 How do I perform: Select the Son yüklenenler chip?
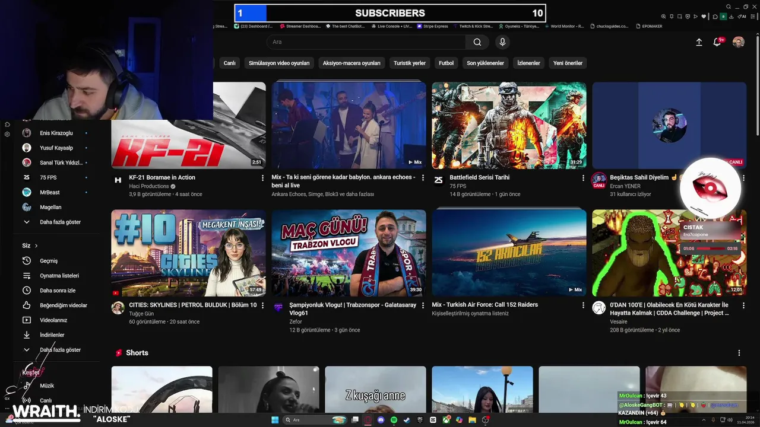click(x=485, y=63)
